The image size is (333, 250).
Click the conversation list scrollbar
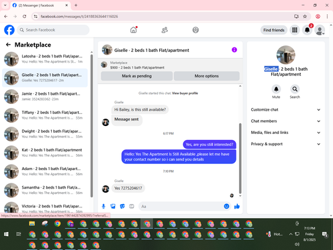click(x=91, y=125)
